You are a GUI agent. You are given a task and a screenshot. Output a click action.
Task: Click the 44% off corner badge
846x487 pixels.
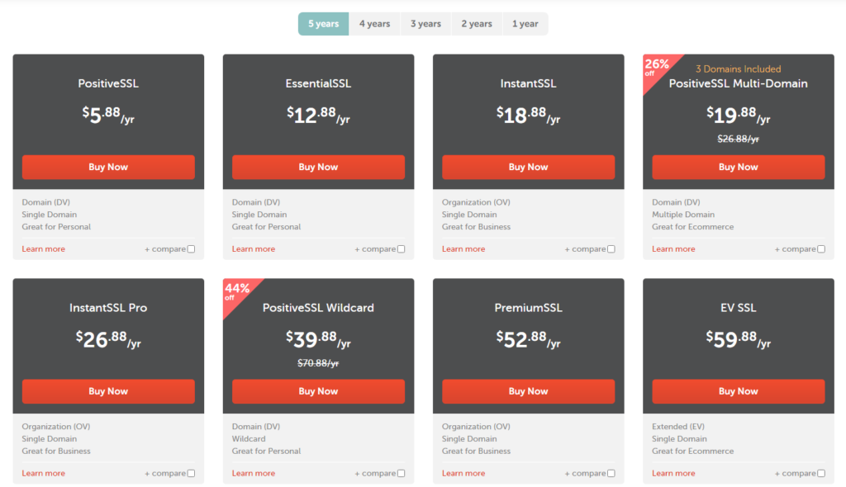pyautogui.click(x=236, y=291)
